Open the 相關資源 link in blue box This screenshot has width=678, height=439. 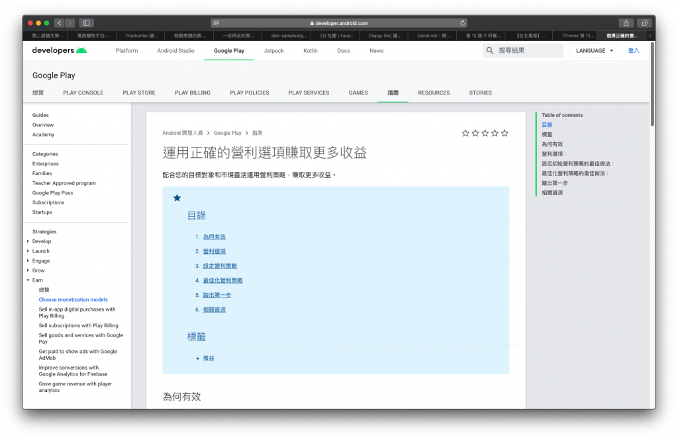[214, 309]
